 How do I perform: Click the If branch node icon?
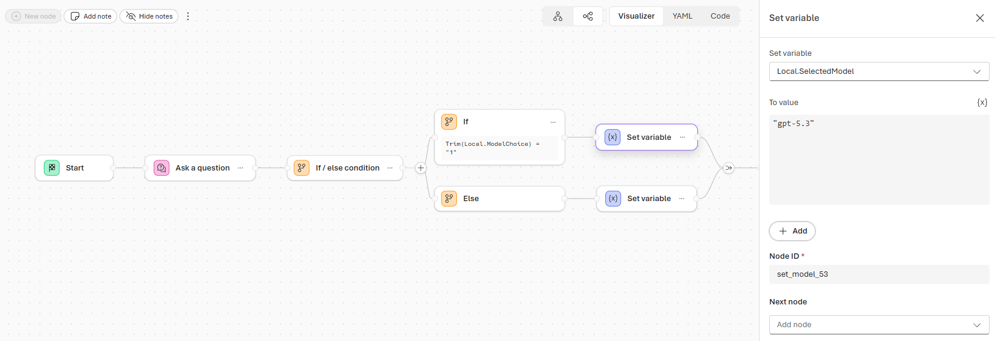(449, 122)
